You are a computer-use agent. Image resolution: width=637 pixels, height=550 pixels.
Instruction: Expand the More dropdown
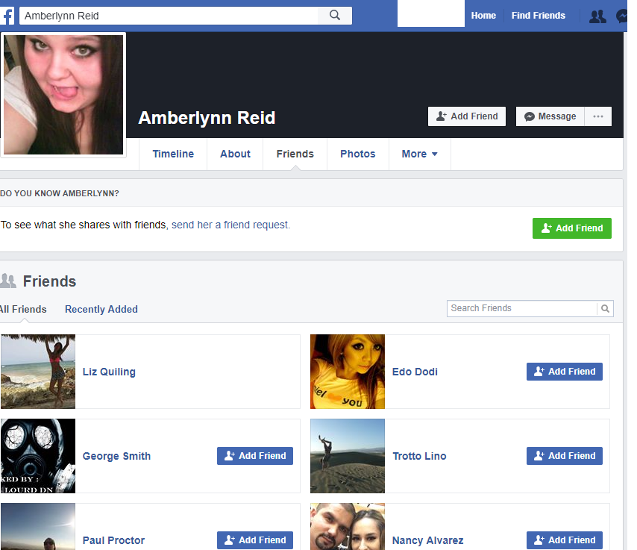pyautogui.click(x=420, y=154)
